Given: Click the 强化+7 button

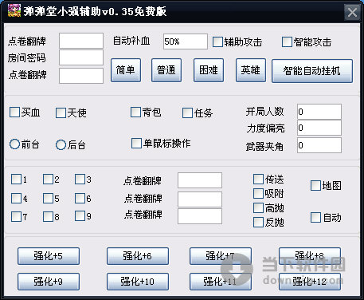Looking at the screenshot, I should click(x=221, y=256).
